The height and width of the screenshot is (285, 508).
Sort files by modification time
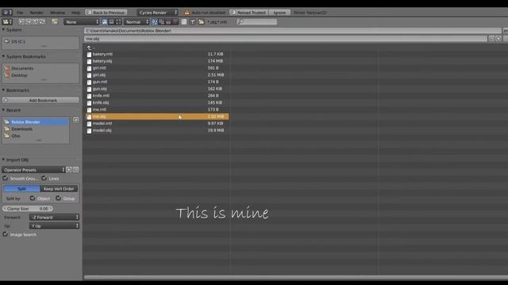(168, 21)
